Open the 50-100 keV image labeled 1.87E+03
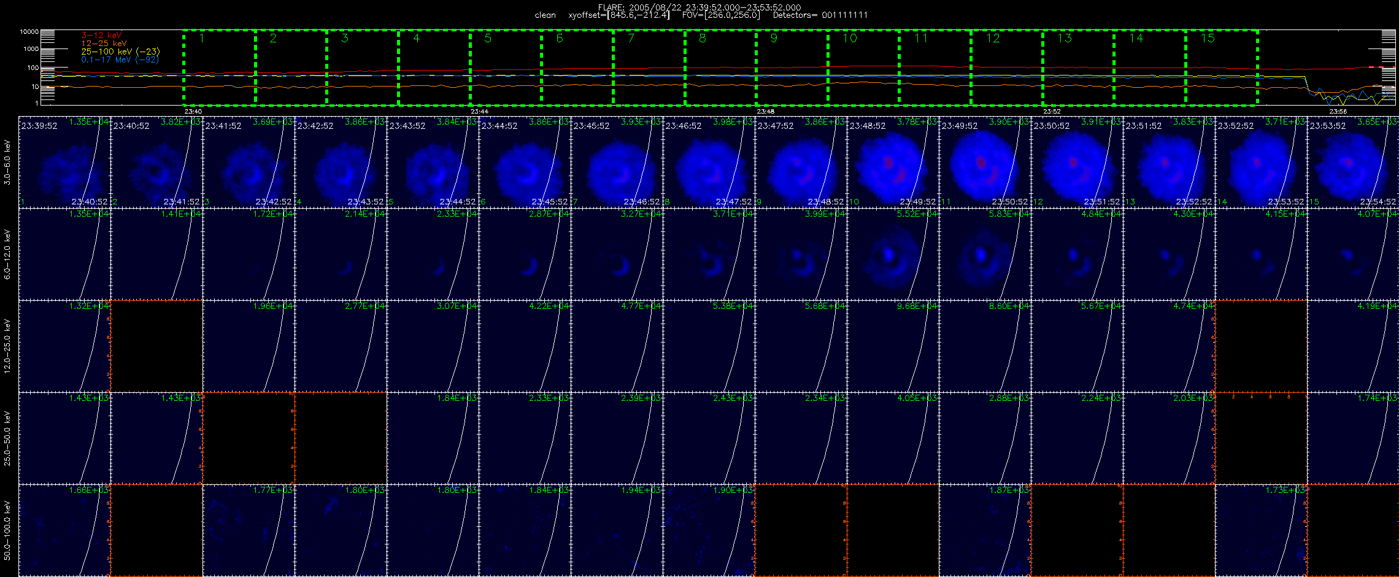This screenshot has height=577, width=1399. pos(985,530)
